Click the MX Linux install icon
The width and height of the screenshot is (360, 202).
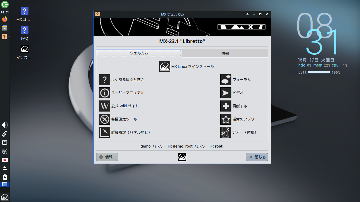[165, 67]
